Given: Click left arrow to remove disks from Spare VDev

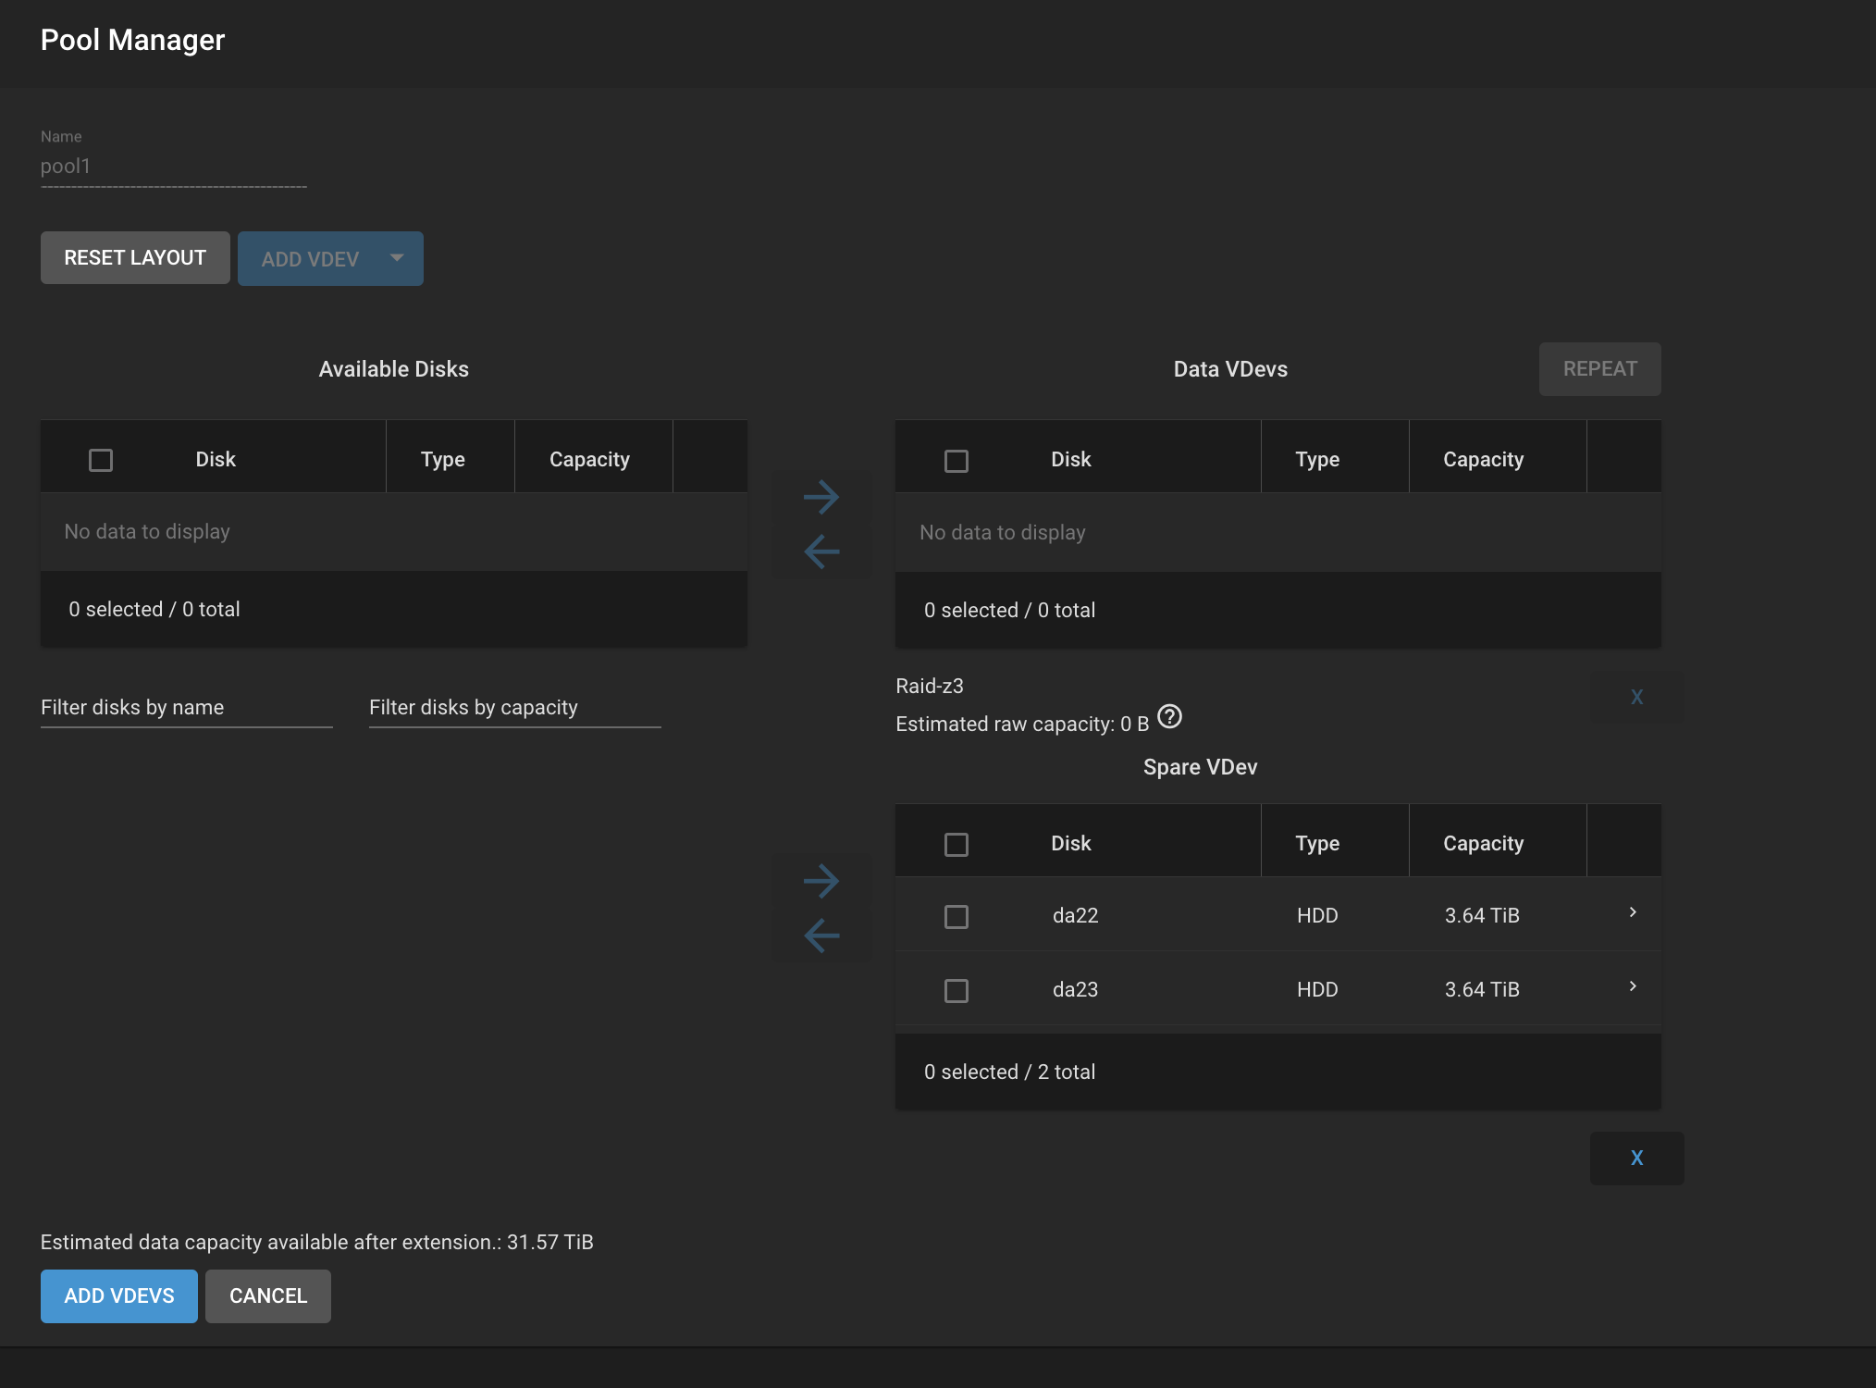Looking at the screenshot, I should [821, 936].
